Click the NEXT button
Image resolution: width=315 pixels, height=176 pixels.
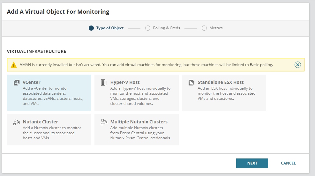click(252, 163)
